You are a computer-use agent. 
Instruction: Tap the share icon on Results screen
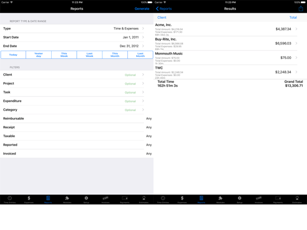[301, 8]
